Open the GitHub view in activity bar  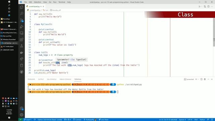point(21,72)
